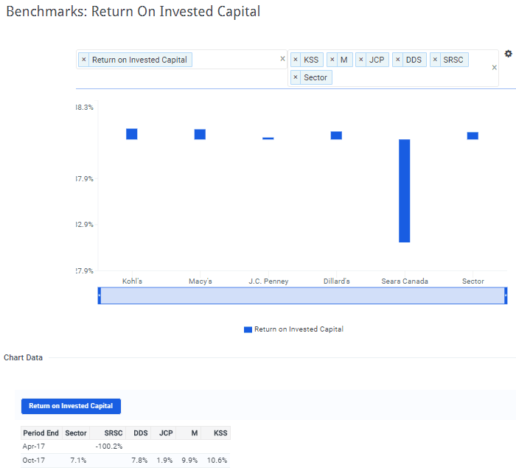The height and width of the screenshot is (476, 516).
Task: Remove the SRSC ticker tag
Action: [x=436, y=60]
